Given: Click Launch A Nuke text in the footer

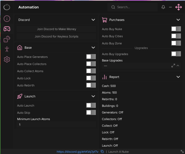Looking at the screenshot, I should (x=119, y=152).
